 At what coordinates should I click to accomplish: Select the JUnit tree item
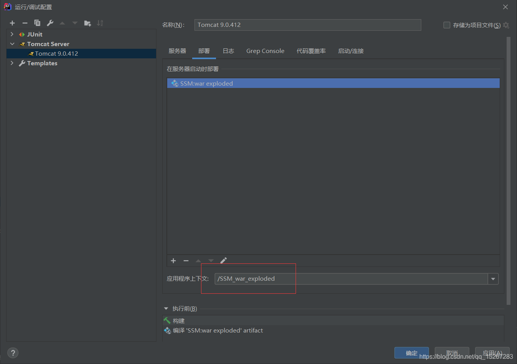point(81,34)
